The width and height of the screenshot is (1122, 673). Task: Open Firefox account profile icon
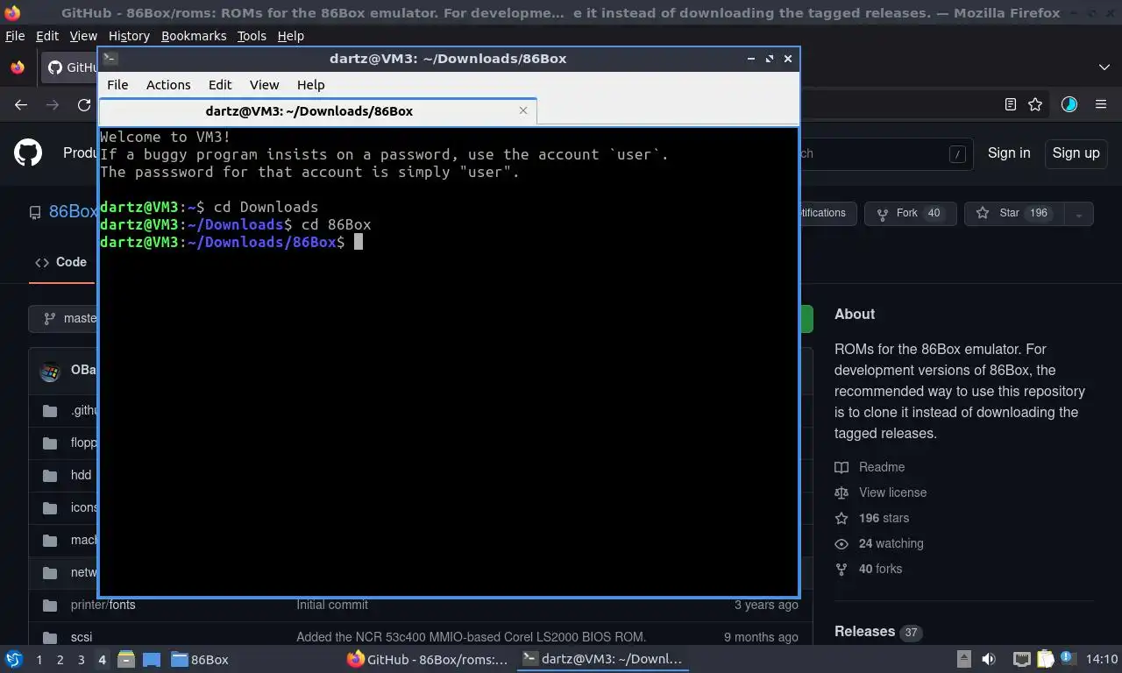point(1069,104)
